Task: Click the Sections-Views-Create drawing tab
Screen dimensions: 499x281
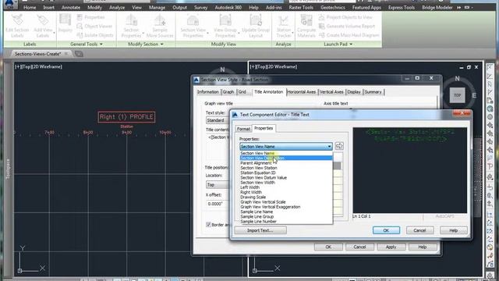Action: click(37, 54)
